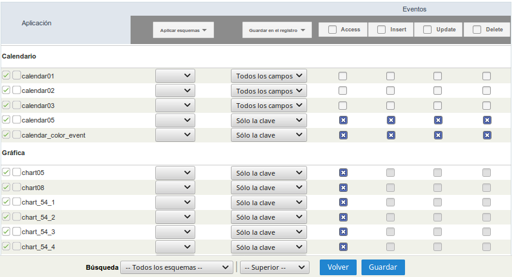
Task: Open Sólo la clave dropdown for chart_54_4
Action: click(269, 247)
